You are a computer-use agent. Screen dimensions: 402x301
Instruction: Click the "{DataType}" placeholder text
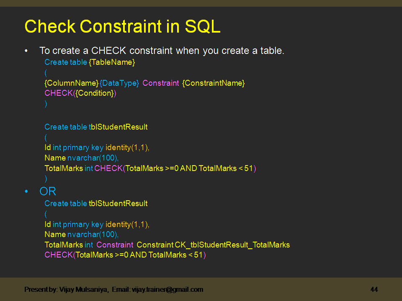tap(119, 83)
